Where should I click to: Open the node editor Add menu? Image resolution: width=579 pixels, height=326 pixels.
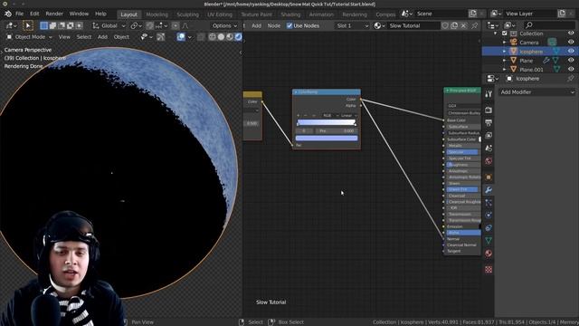pos(256,26)
